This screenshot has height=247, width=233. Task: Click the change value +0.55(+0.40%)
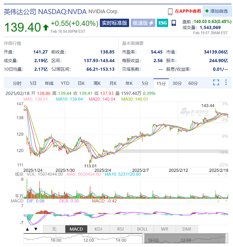click(x=75, y=24)
